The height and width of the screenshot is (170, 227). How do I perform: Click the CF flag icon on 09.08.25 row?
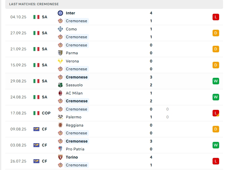coord(36,129)
